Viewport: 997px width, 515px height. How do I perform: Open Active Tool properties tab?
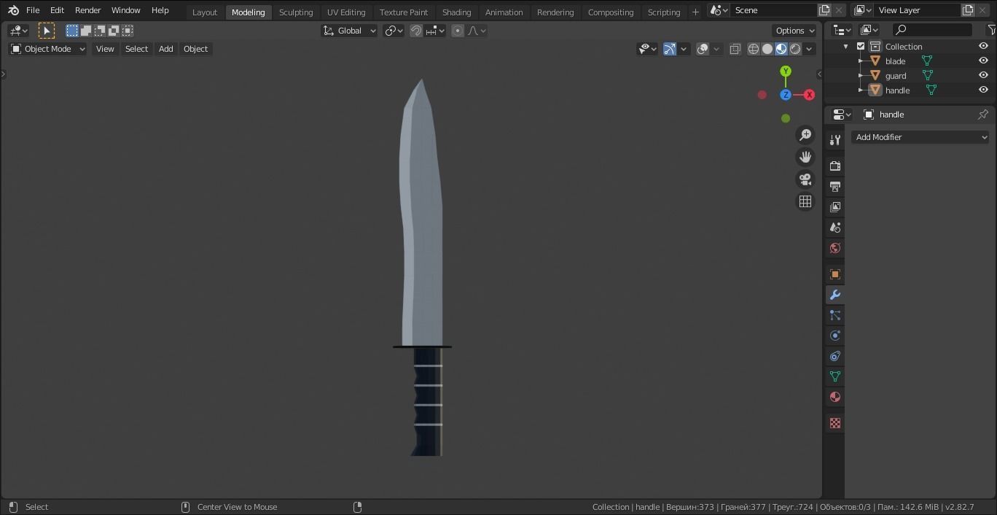(x=835, y=140)
